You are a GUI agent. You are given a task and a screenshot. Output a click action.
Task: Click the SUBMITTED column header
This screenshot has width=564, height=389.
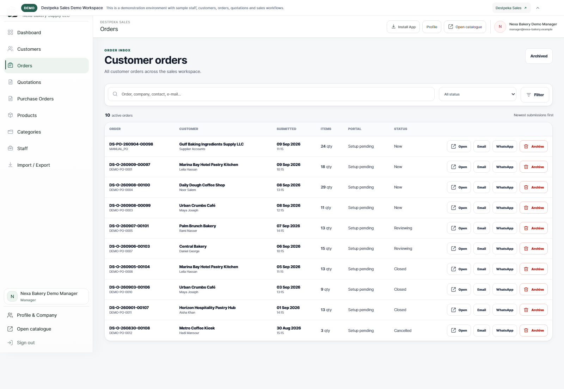click(x=286, y=129)
